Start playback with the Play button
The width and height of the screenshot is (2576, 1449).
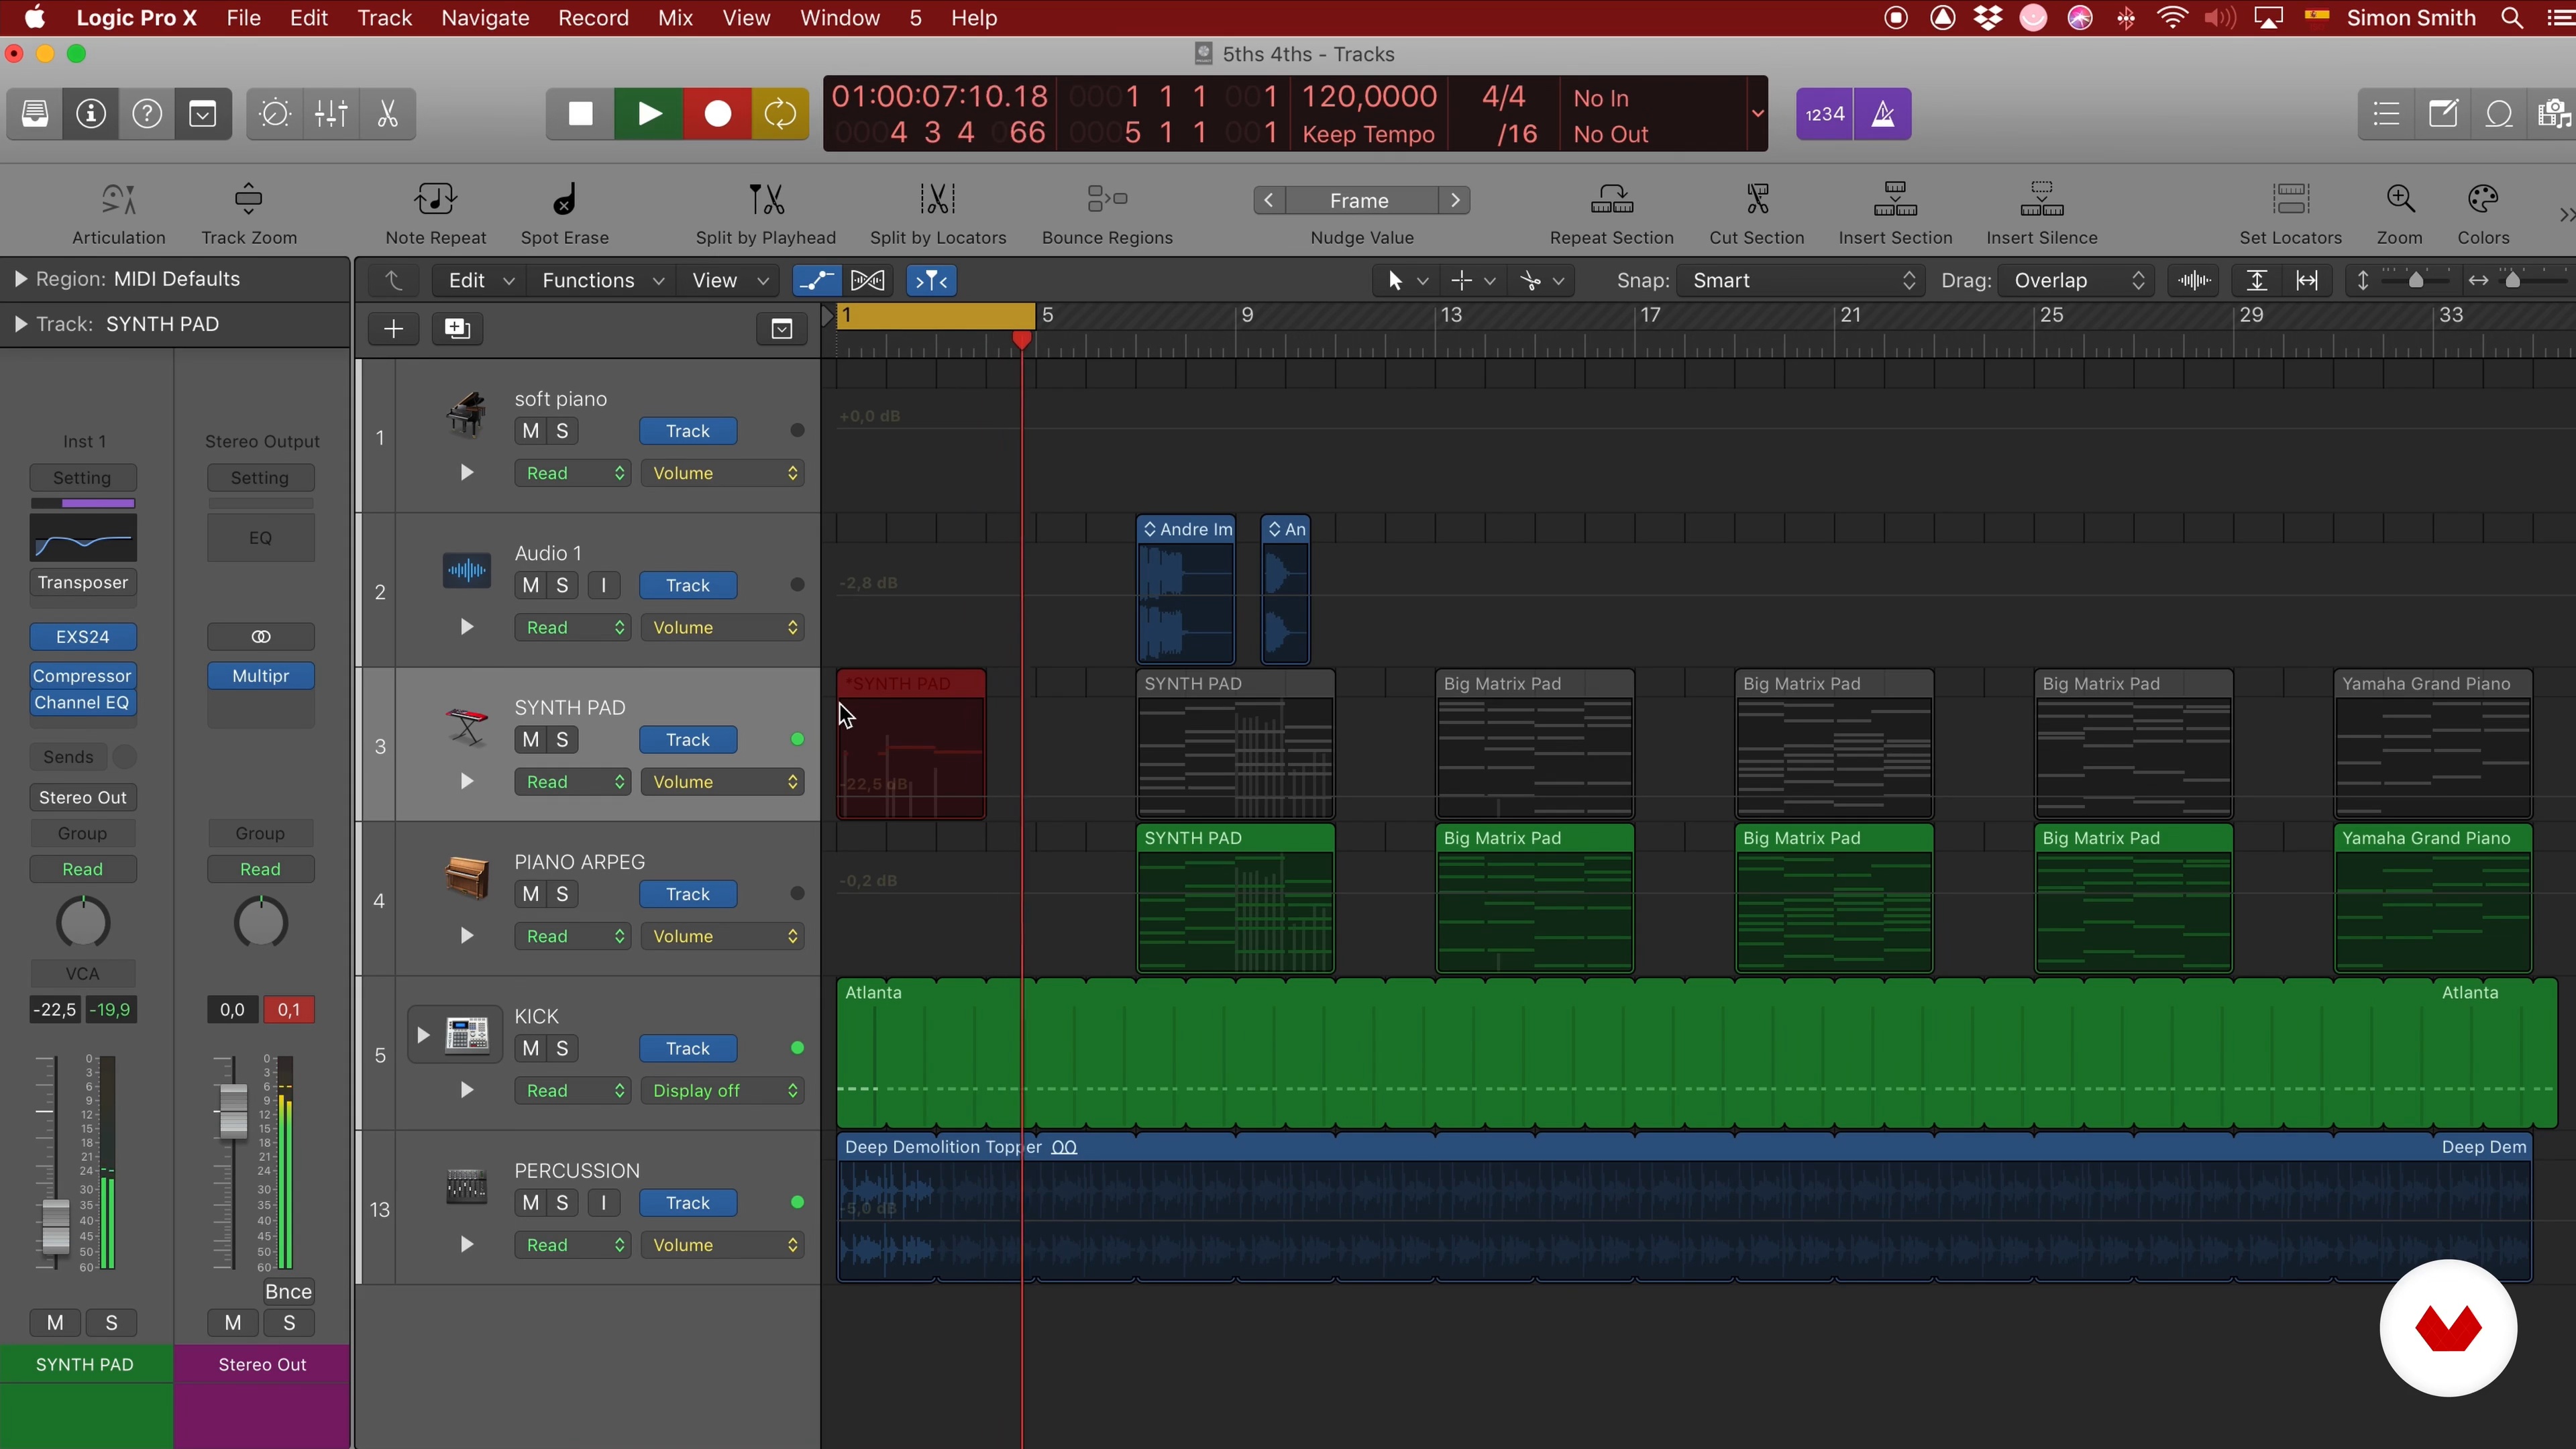click(649, 114)
